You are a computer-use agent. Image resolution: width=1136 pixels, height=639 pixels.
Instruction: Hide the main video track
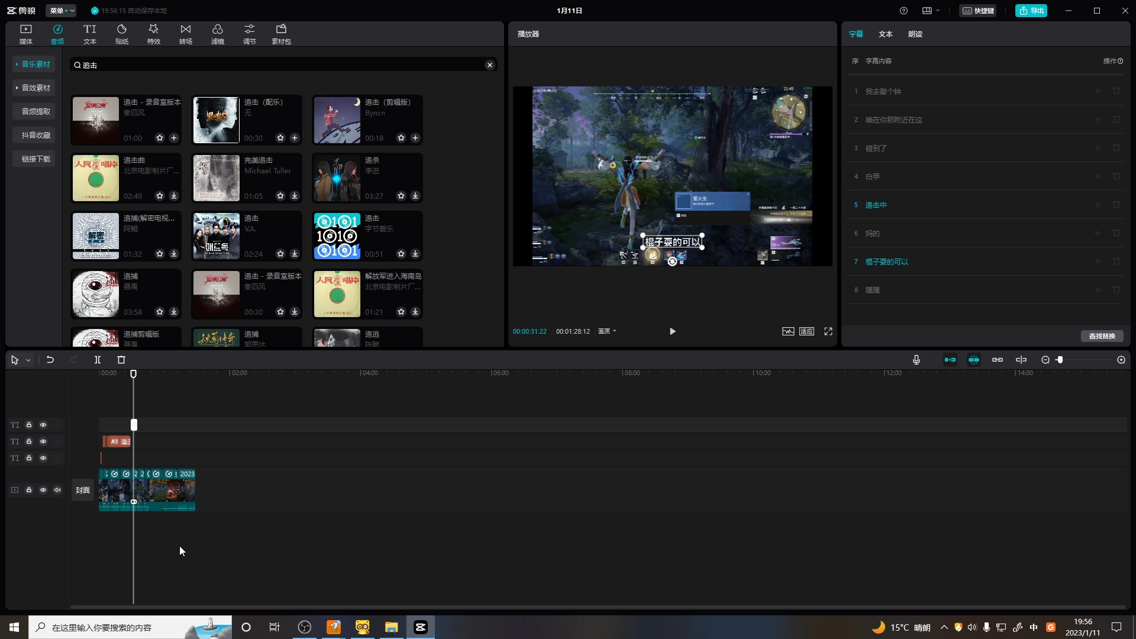click(x=43, y=490)
